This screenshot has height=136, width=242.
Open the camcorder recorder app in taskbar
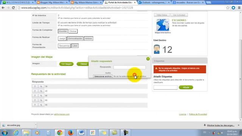tap(126, 133)
